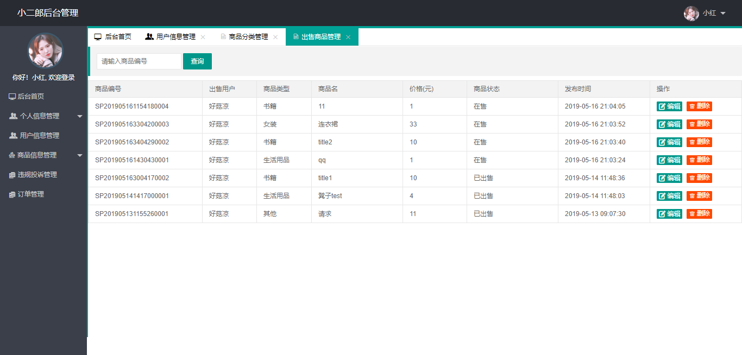
Task: Click the monitor icon beside sidebar 后台首页
Action: click(x=12, y=97)
